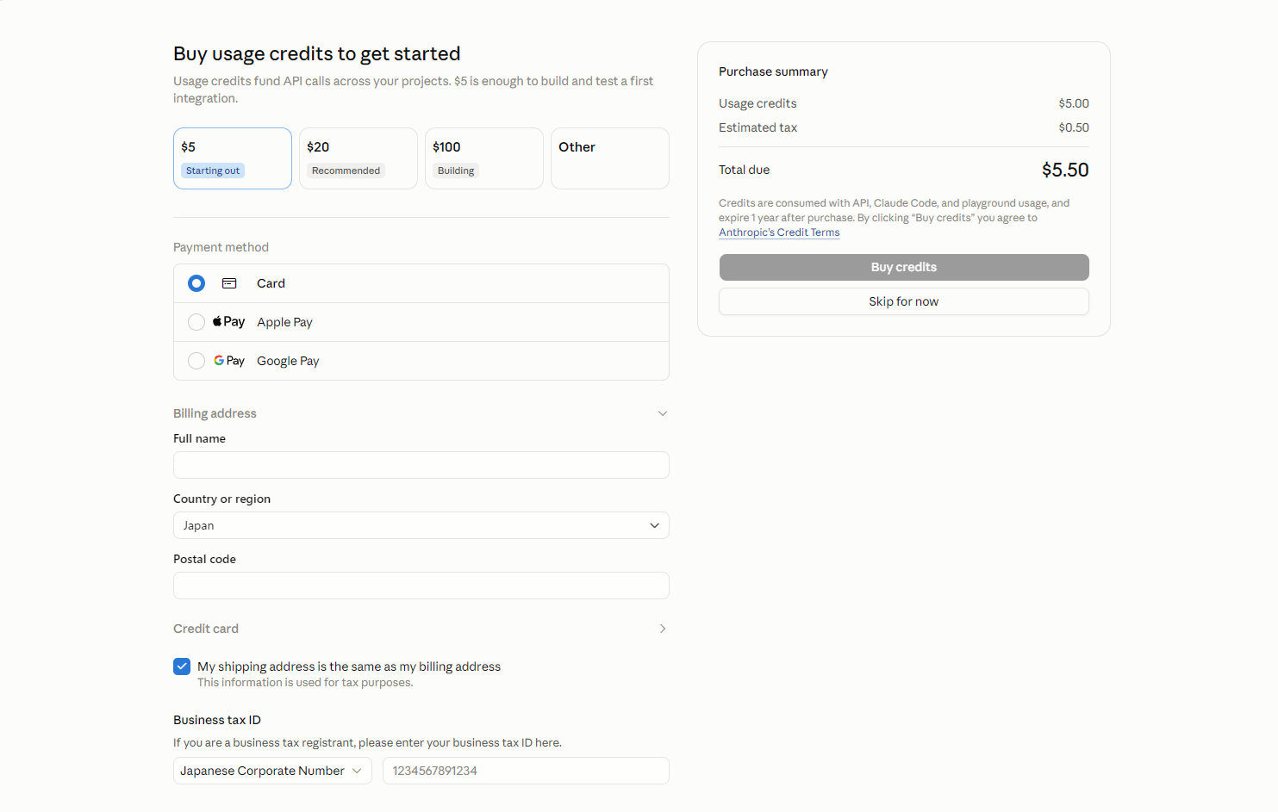Viewport: 1278px width, 812px height.
Task: Click Skip for now button
Action: tap(904, 301)
